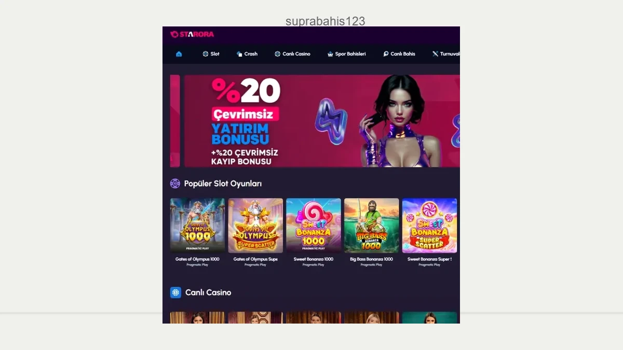This screenshot has width=623, height=350.
Task: Click the Sweet Bonanza 1000 title link
Action: (x=314, y=259)
